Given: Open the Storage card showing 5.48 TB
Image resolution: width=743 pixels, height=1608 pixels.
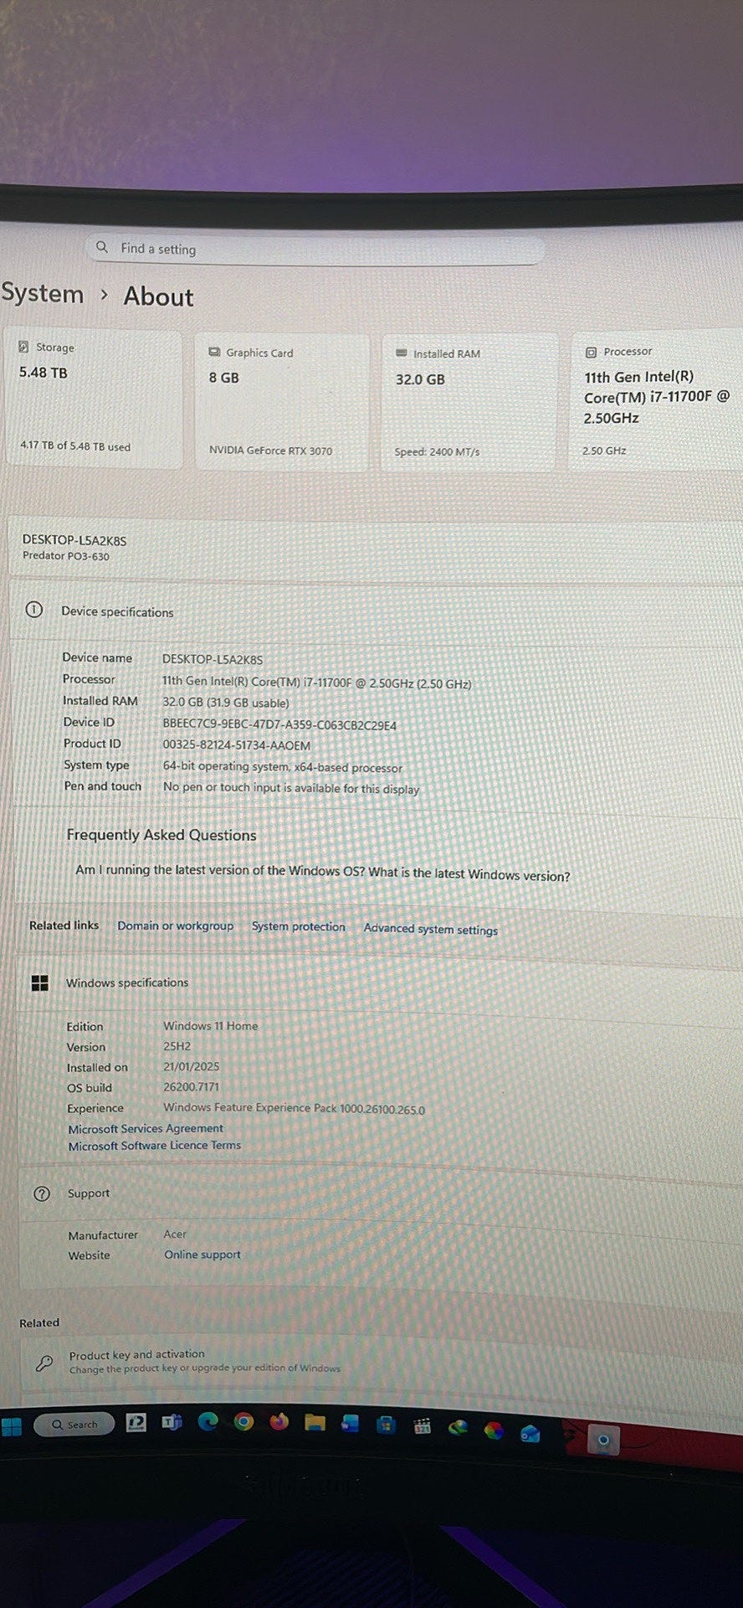Looking at the screenshot, I should (x=92, y=399).
